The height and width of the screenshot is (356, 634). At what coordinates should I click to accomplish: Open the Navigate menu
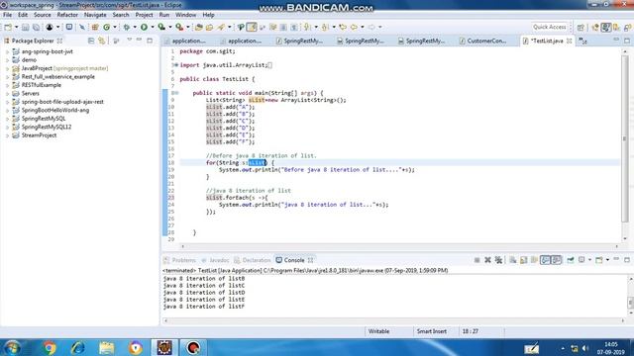(x=95, y=15)
